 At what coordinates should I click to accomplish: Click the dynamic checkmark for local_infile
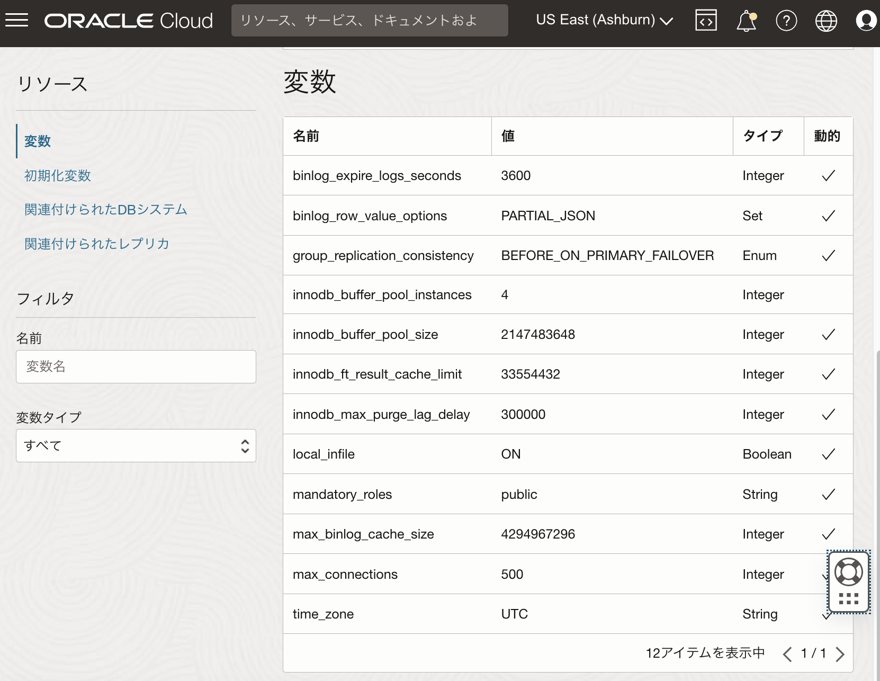829,454
